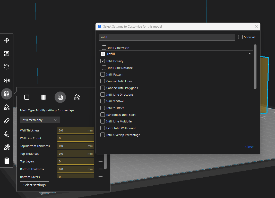Choose the Rotate tool
The width and height of the screenshot is (275, 198).
coord(7,67)
